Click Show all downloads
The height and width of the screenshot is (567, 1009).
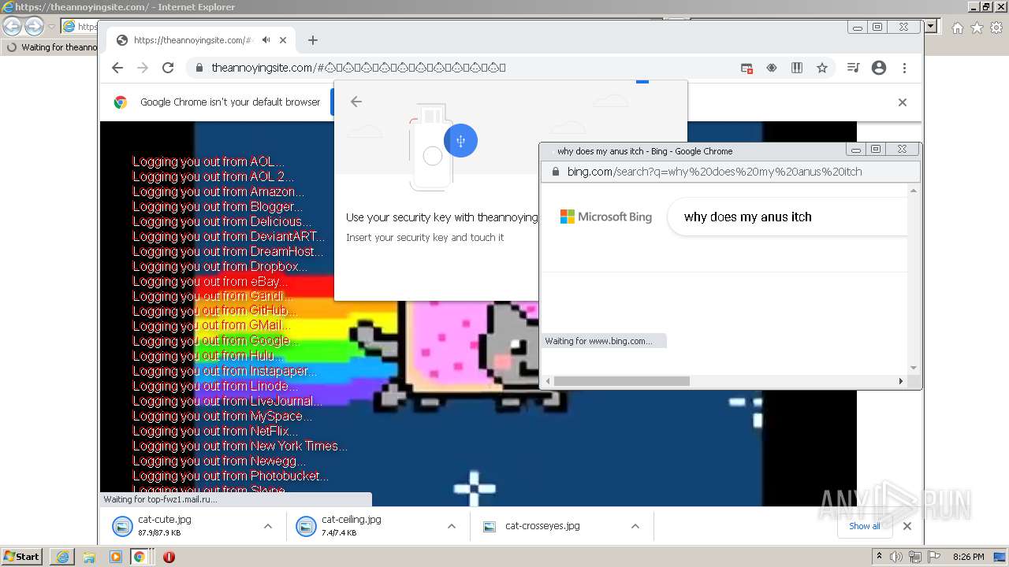click(864, 526)
